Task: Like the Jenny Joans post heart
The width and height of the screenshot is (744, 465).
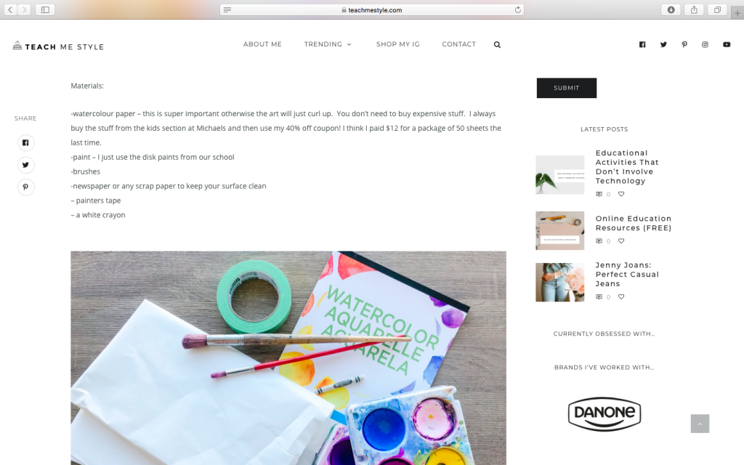Action: pos(621,297)
